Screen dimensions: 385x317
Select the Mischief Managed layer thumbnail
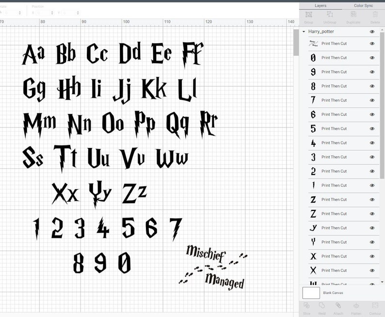(x=313, y=44)
